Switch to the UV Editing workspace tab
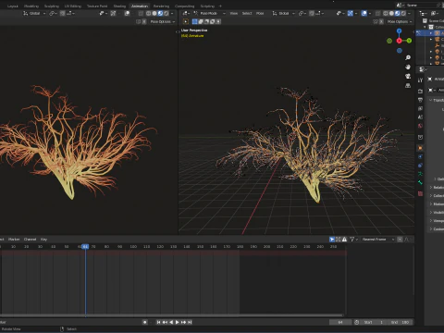This screenshot has height=333, width=444. [73, 6]
